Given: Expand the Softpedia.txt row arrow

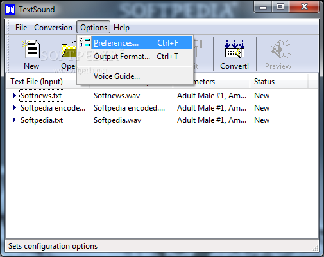Looking at the screenshot, I should click(14, 120).
